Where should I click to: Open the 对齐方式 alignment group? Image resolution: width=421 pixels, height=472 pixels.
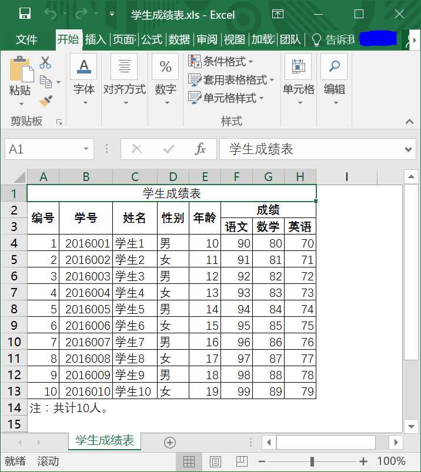click(x=125, y=80)
